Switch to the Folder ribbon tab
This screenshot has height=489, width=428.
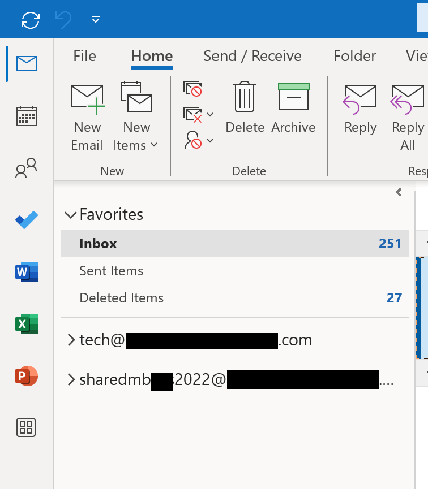click(x=355, y=56)
